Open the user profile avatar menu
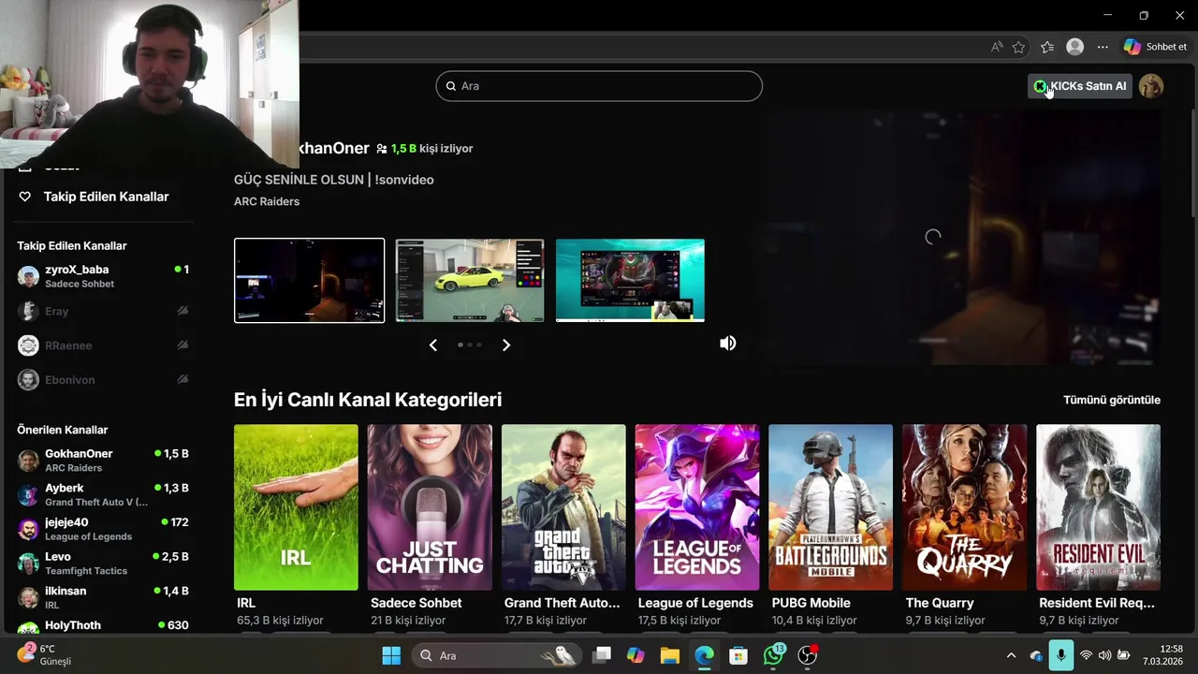 click(1151, 86)
